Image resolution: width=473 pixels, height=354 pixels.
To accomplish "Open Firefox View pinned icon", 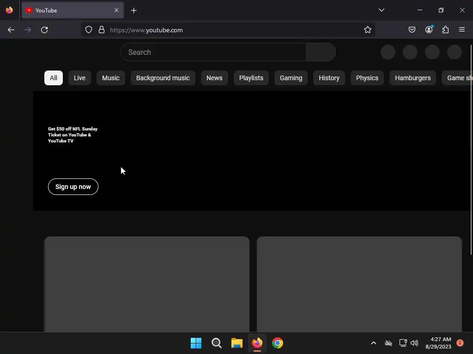I will (9, 10).
